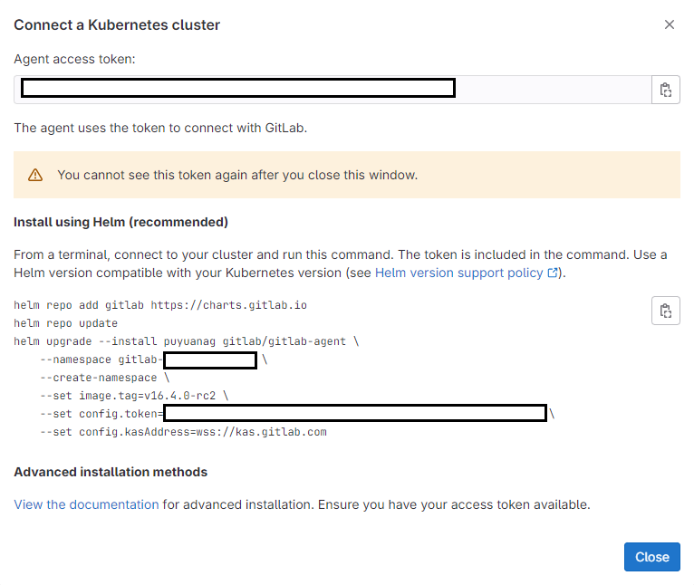
Task: Click the warning triangle icon in the alert
Action: tap(35, 175)
